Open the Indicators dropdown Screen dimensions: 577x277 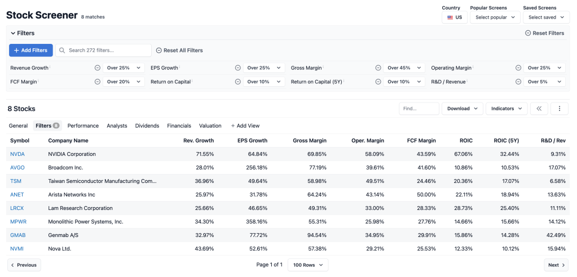(506, 109)
